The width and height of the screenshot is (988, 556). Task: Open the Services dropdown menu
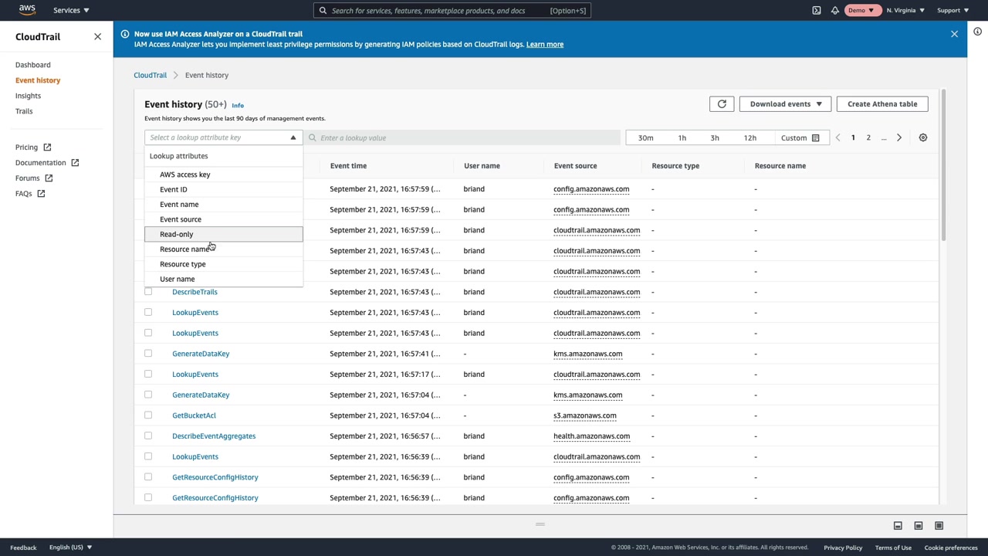pyautogui.click(x=71, y=11)
